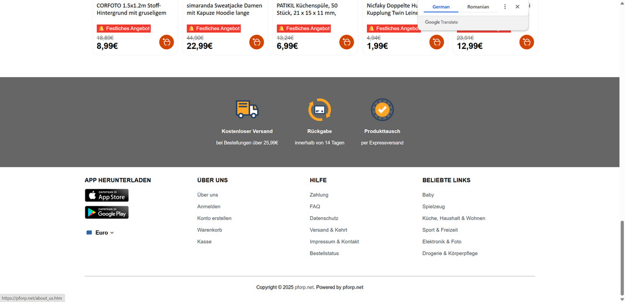Open the FAQ link
625x302 pixels.
click(315, 207)
